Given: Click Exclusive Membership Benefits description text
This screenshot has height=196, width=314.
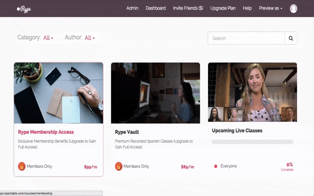Looking at the screenshot, I should click(57, 144).
